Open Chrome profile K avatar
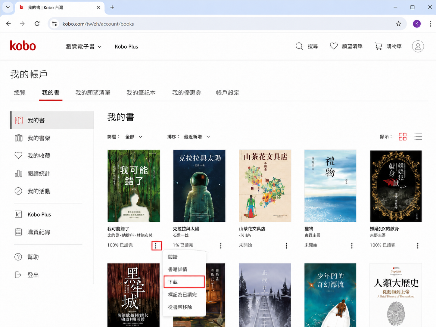The image size is (436, 327). [417, 24]
